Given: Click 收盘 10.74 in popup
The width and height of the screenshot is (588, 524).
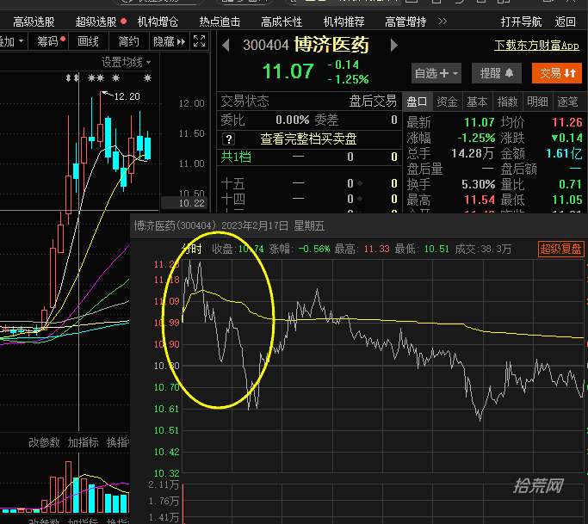Looking at the screenshot, I should [238, 249].
